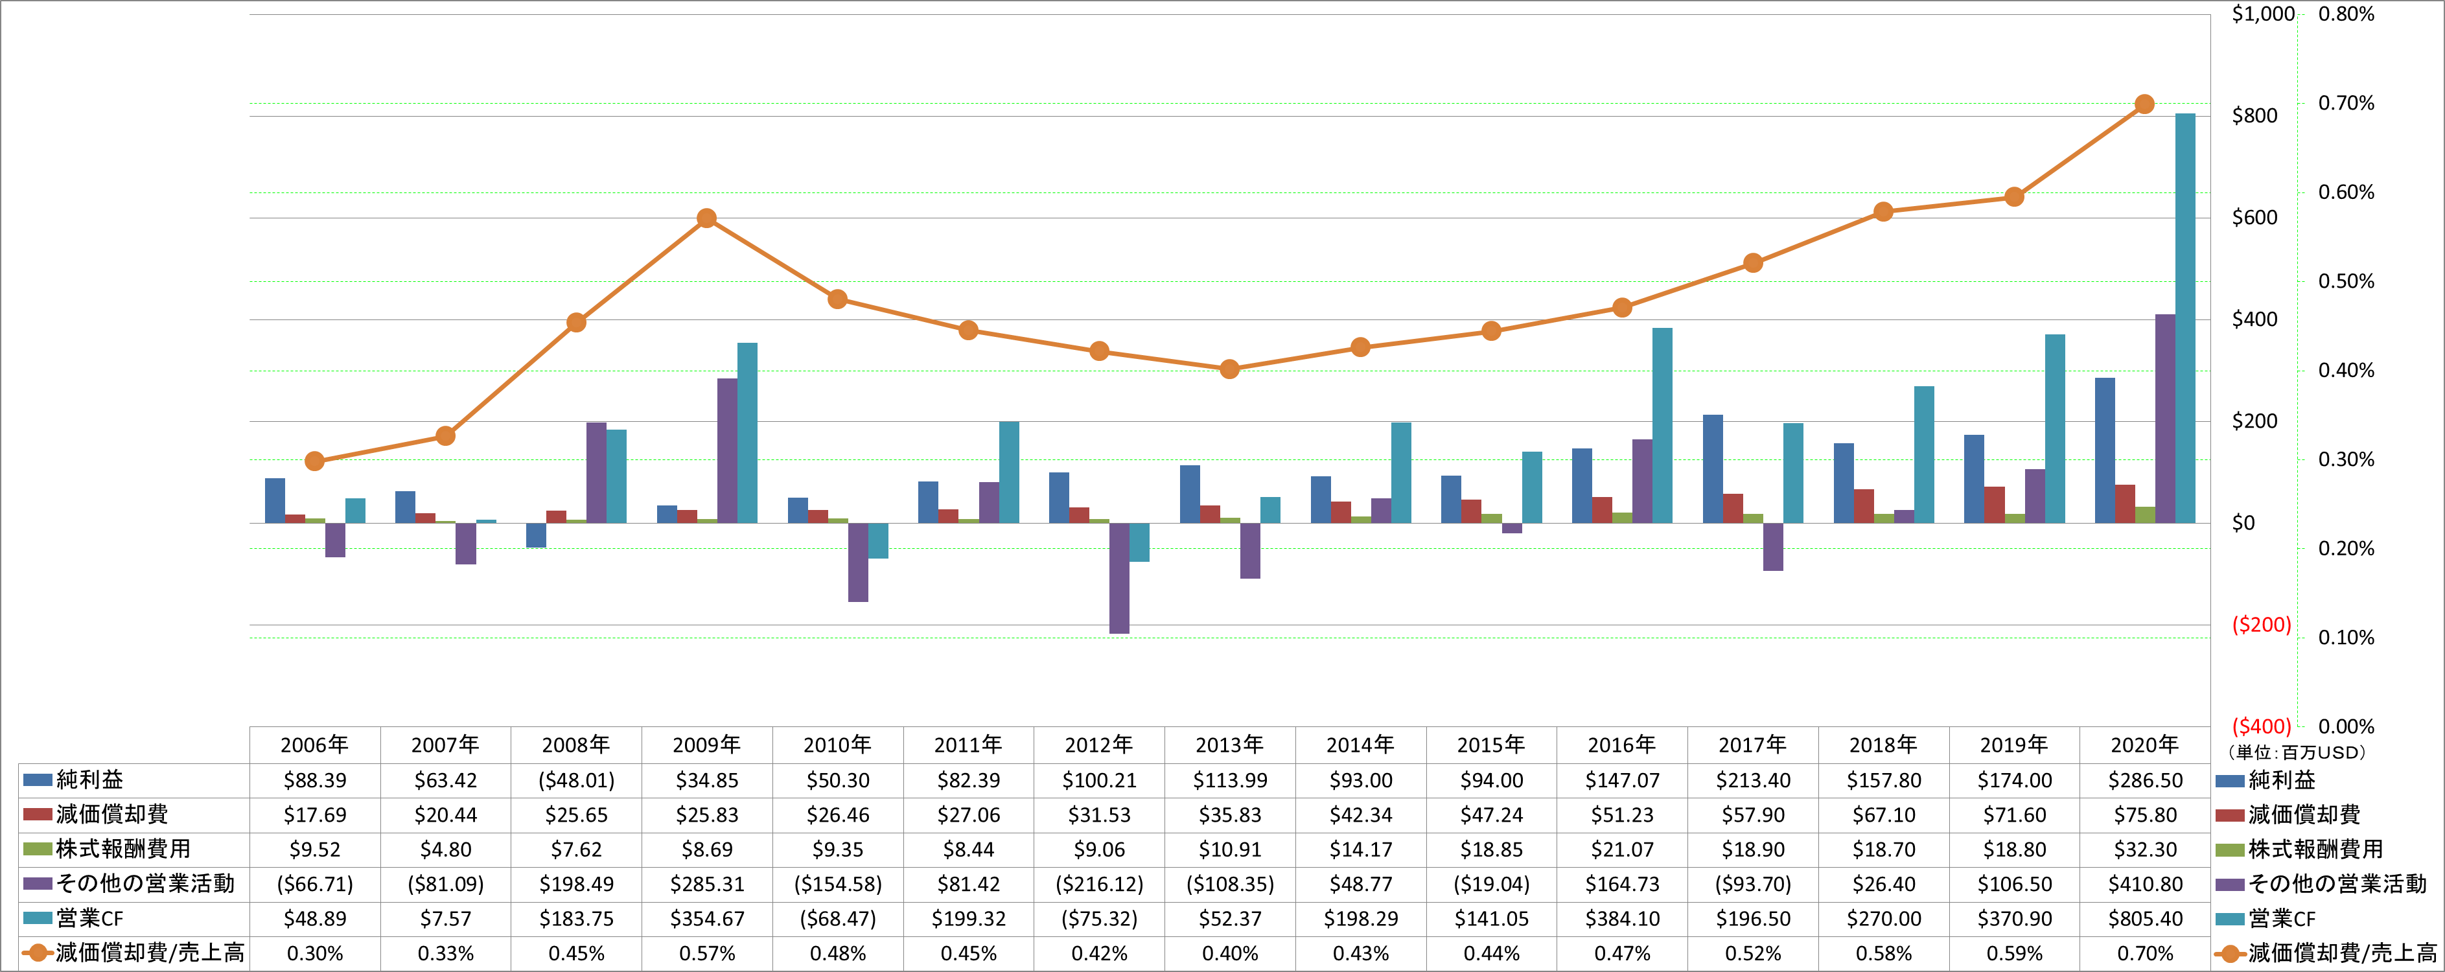This screenshot has height=972, width=2445.
Task: Click the teal 2016 営業CF bar
Action: pos(1662,425)
